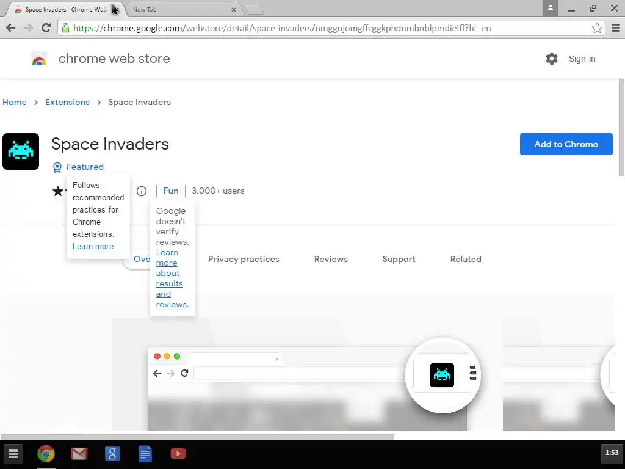Screen dimensions: 625x469
Task: Click the chrome web store header title
Action: (114, 59)
